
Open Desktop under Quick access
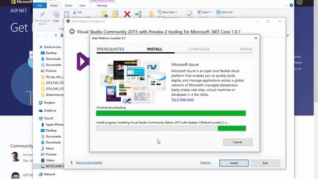click(49, 53)
